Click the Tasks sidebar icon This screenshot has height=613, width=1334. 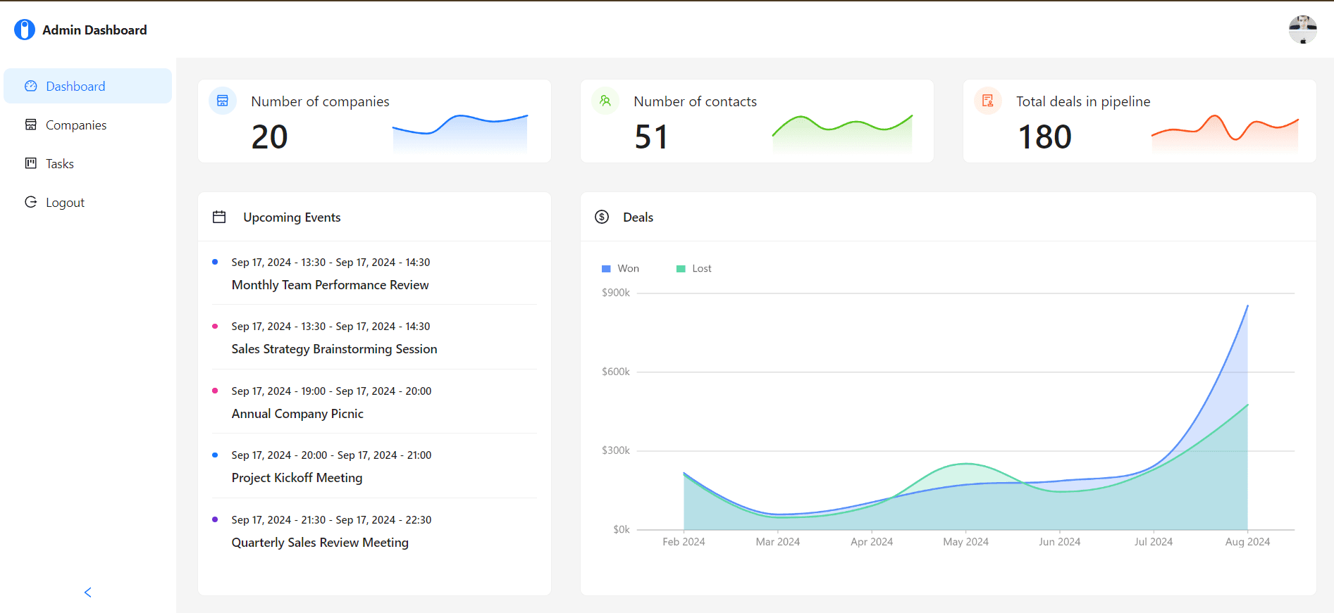(x=31, y=163)
